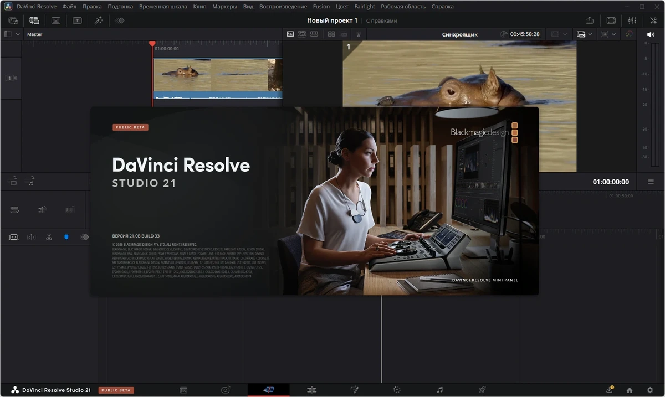Open the Transitions panel icon
Image resolution: width=665 pixels, height=397 pixels.
click(x=56, y=20)
